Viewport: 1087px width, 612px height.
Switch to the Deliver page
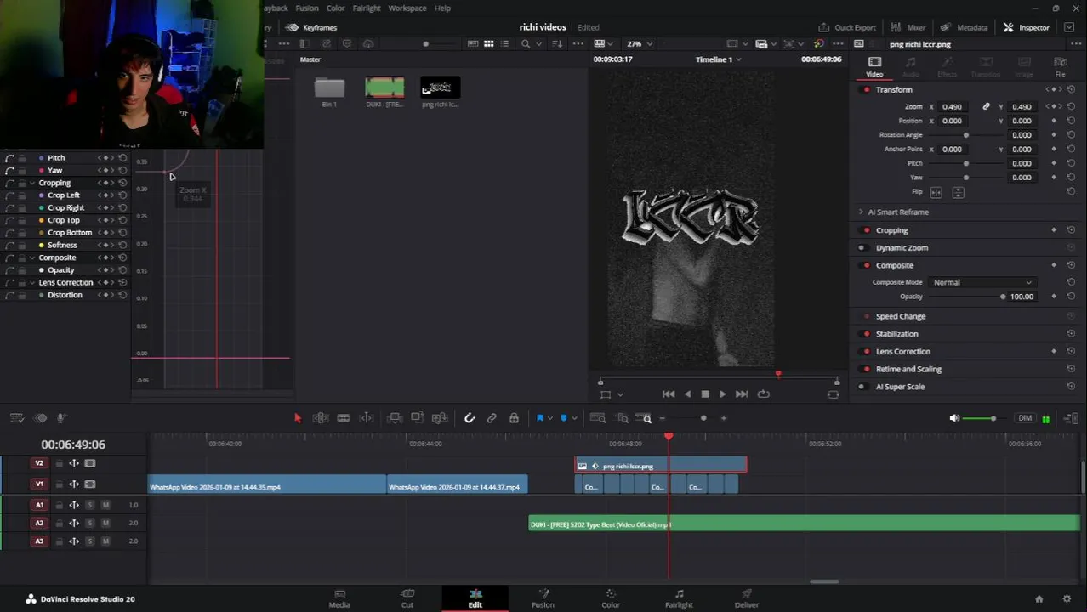[747, 598]
